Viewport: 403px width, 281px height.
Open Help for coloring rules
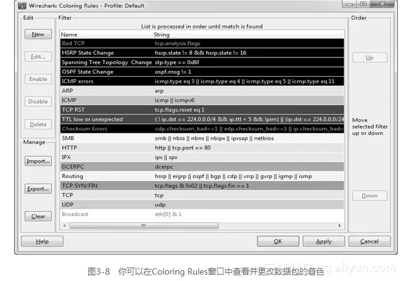(42, 241)
